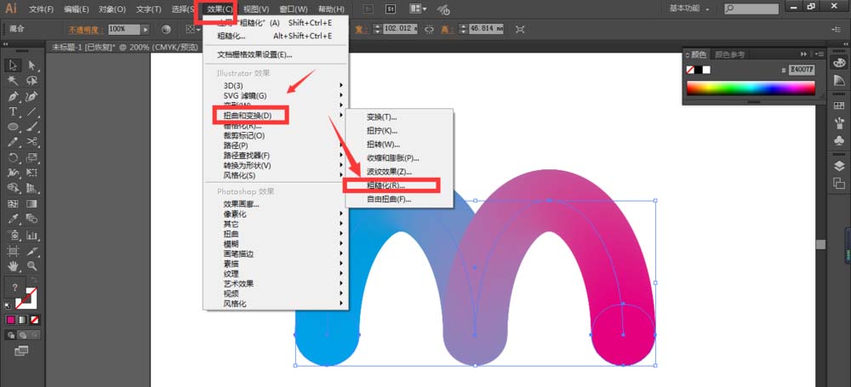Set paint mode to None in toolbox
The height and width of the screenshot is (387, 851).
[34, 321]
